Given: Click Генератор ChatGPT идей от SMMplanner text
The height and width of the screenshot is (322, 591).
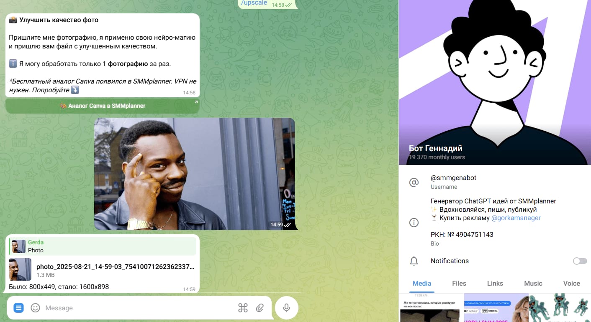Looking at the screenshot, I should point(493,201).
